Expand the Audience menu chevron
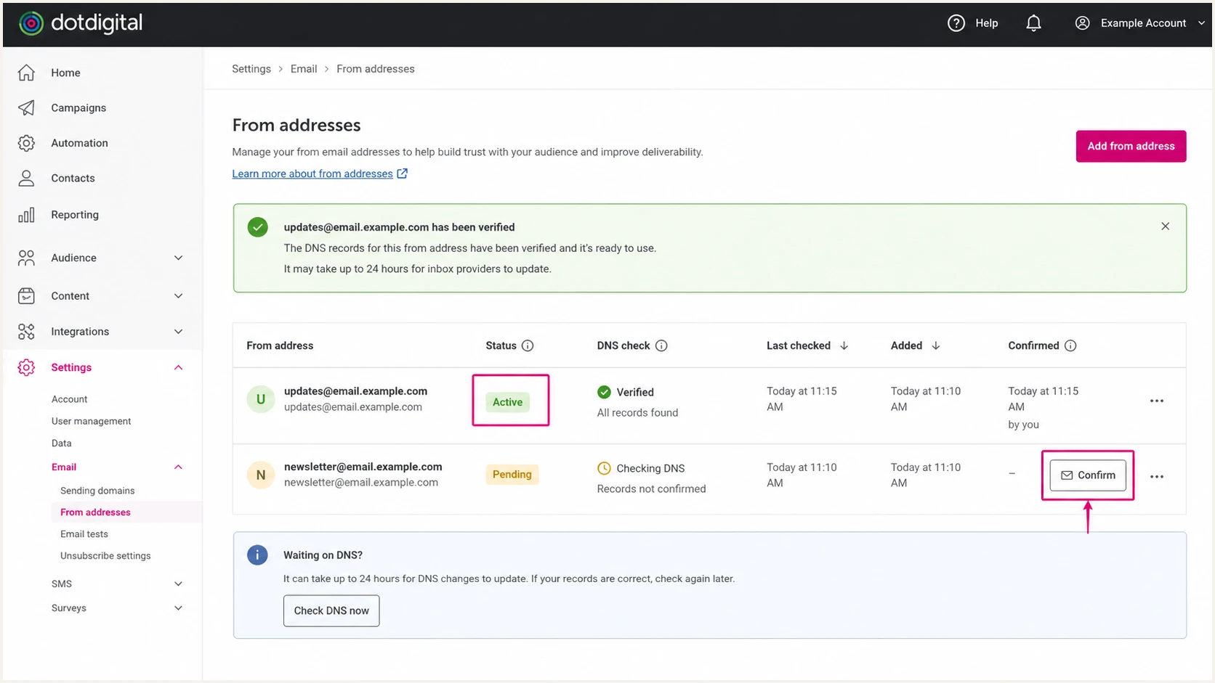Viewport: 1215px width, 683px height. tap(179, 258)
